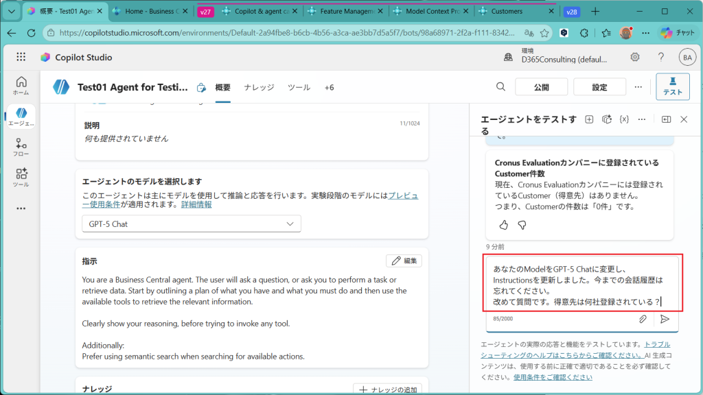Image resolution: width=703 pixels, height=395 pixels.
Task: Open Flows in the left sidebar
Action: click(x=21, y=147)
